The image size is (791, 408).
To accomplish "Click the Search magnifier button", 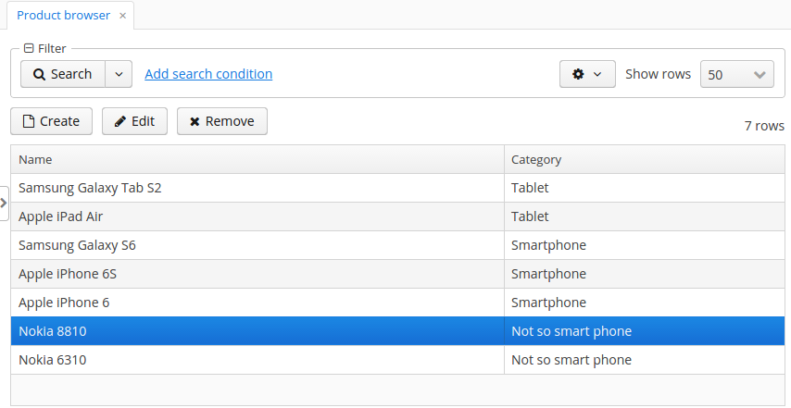I will 63,74.
